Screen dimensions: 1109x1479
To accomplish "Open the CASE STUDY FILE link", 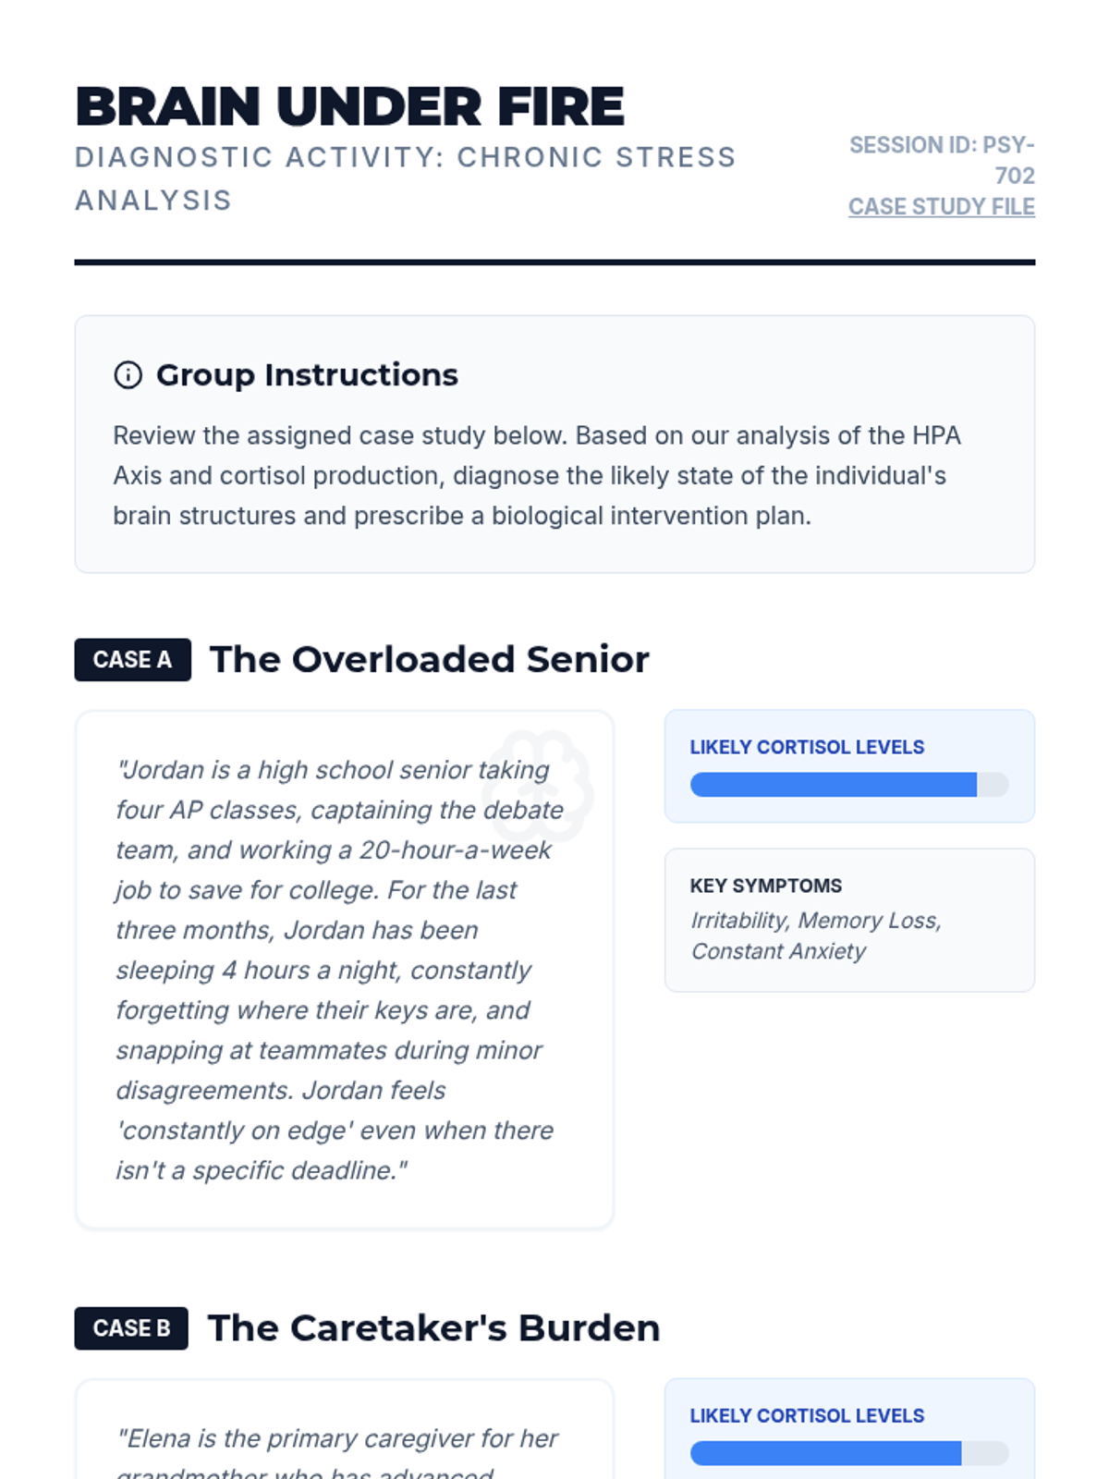I will [x=941, y=207].
